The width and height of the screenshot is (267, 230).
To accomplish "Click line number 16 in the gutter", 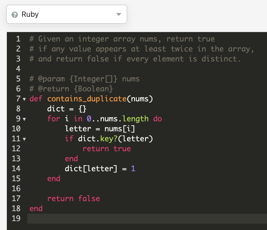I will 16,189.
